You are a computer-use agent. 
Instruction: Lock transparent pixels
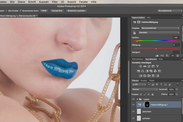tap(141, 94)
